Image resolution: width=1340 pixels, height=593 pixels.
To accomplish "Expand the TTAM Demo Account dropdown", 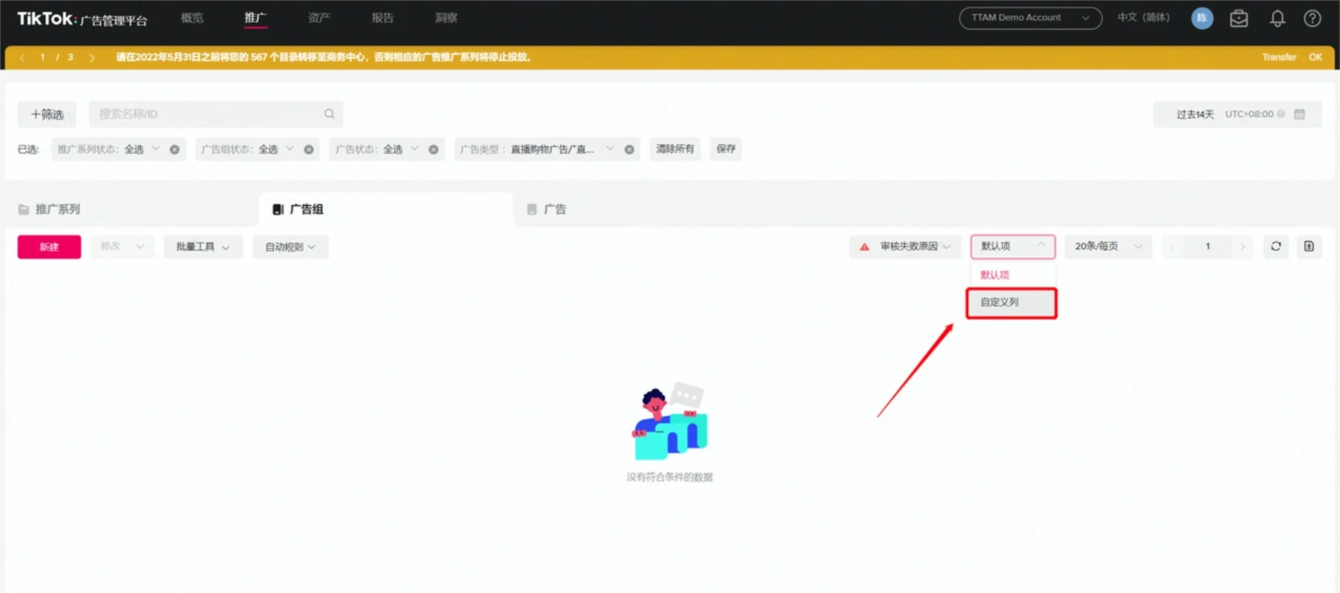I will click(x=1030, y=18).
